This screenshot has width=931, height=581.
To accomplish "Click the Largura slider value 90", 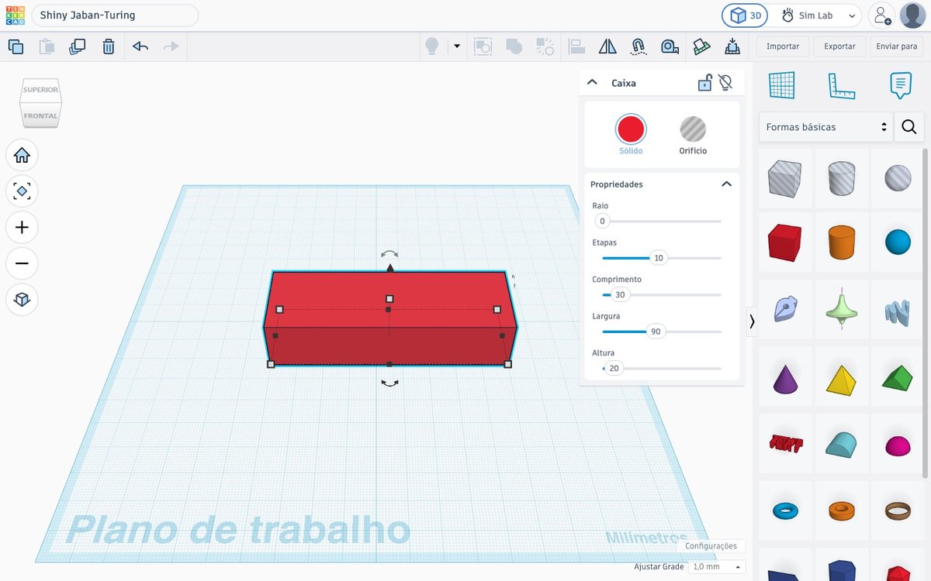I will 656,332.
